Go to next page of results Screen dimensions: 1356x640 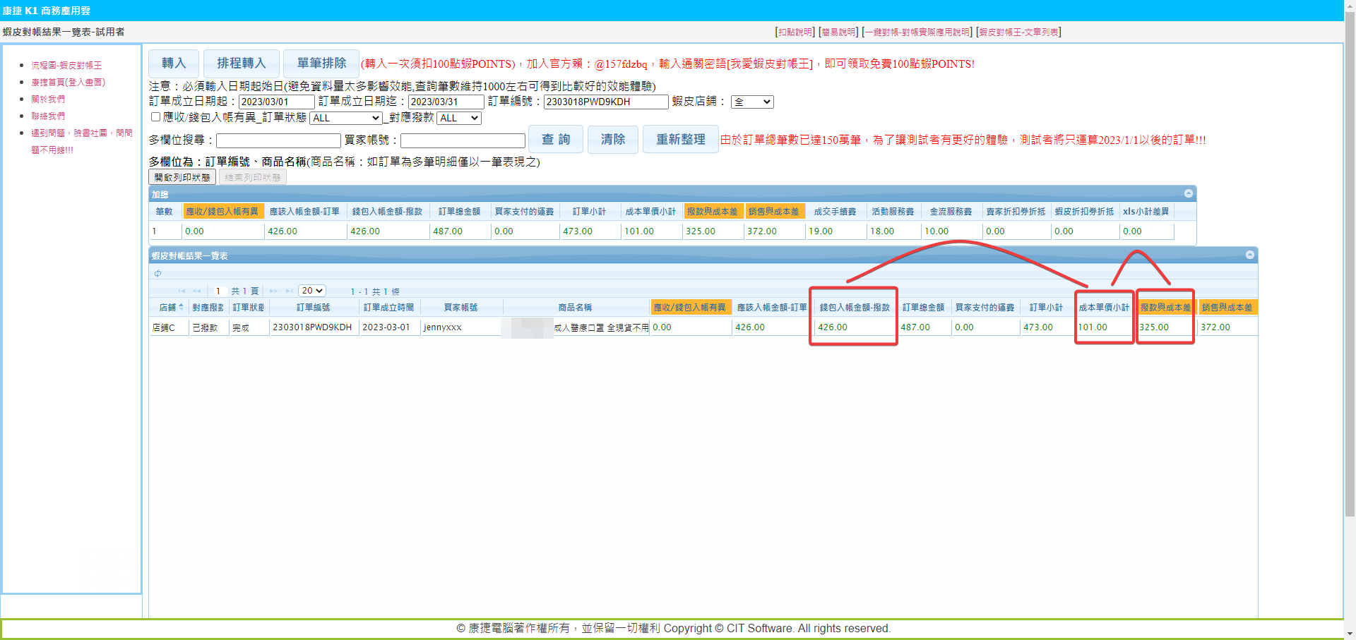coord(273,291)
